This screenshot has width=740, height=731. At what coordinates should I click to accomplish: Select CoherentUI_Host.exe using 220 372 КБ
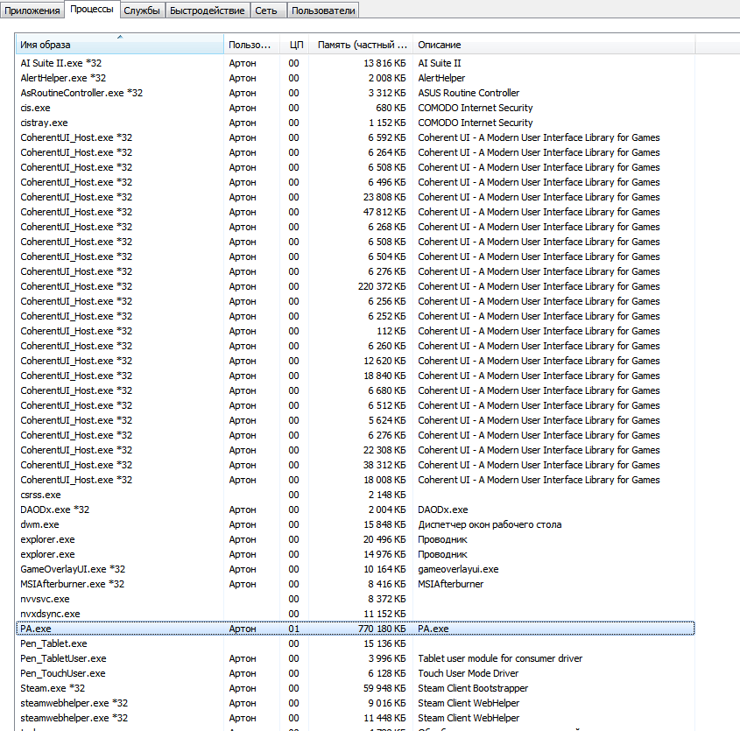[76, 286]
